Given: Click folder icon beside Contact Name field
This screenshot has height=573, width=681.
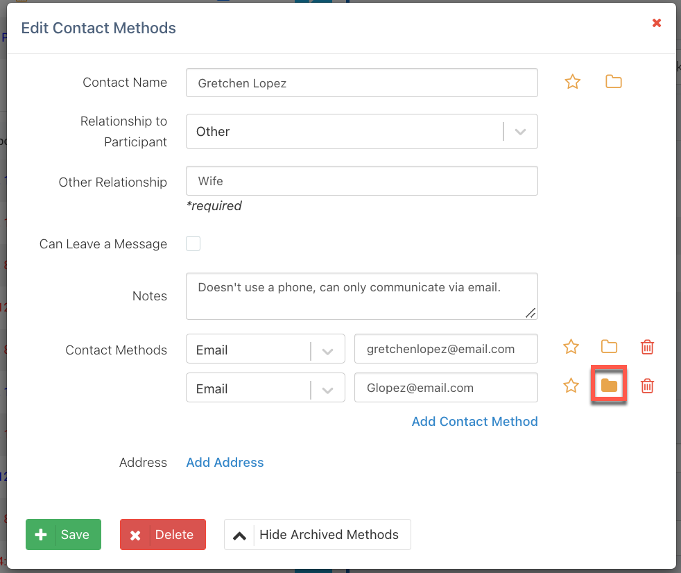Looking at the screenshot, I should 613,82.
